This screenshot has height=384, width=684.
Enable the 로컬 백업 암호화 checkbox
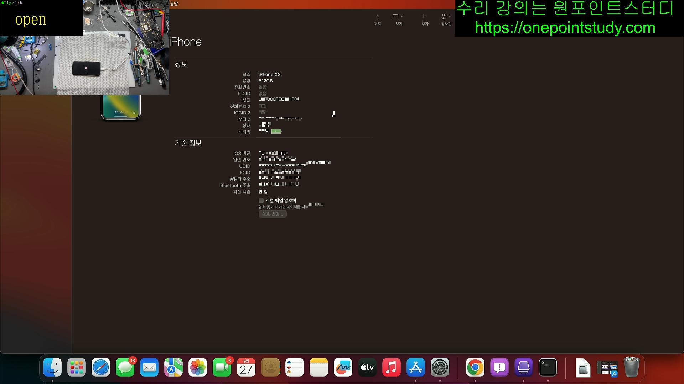point(261,201)
